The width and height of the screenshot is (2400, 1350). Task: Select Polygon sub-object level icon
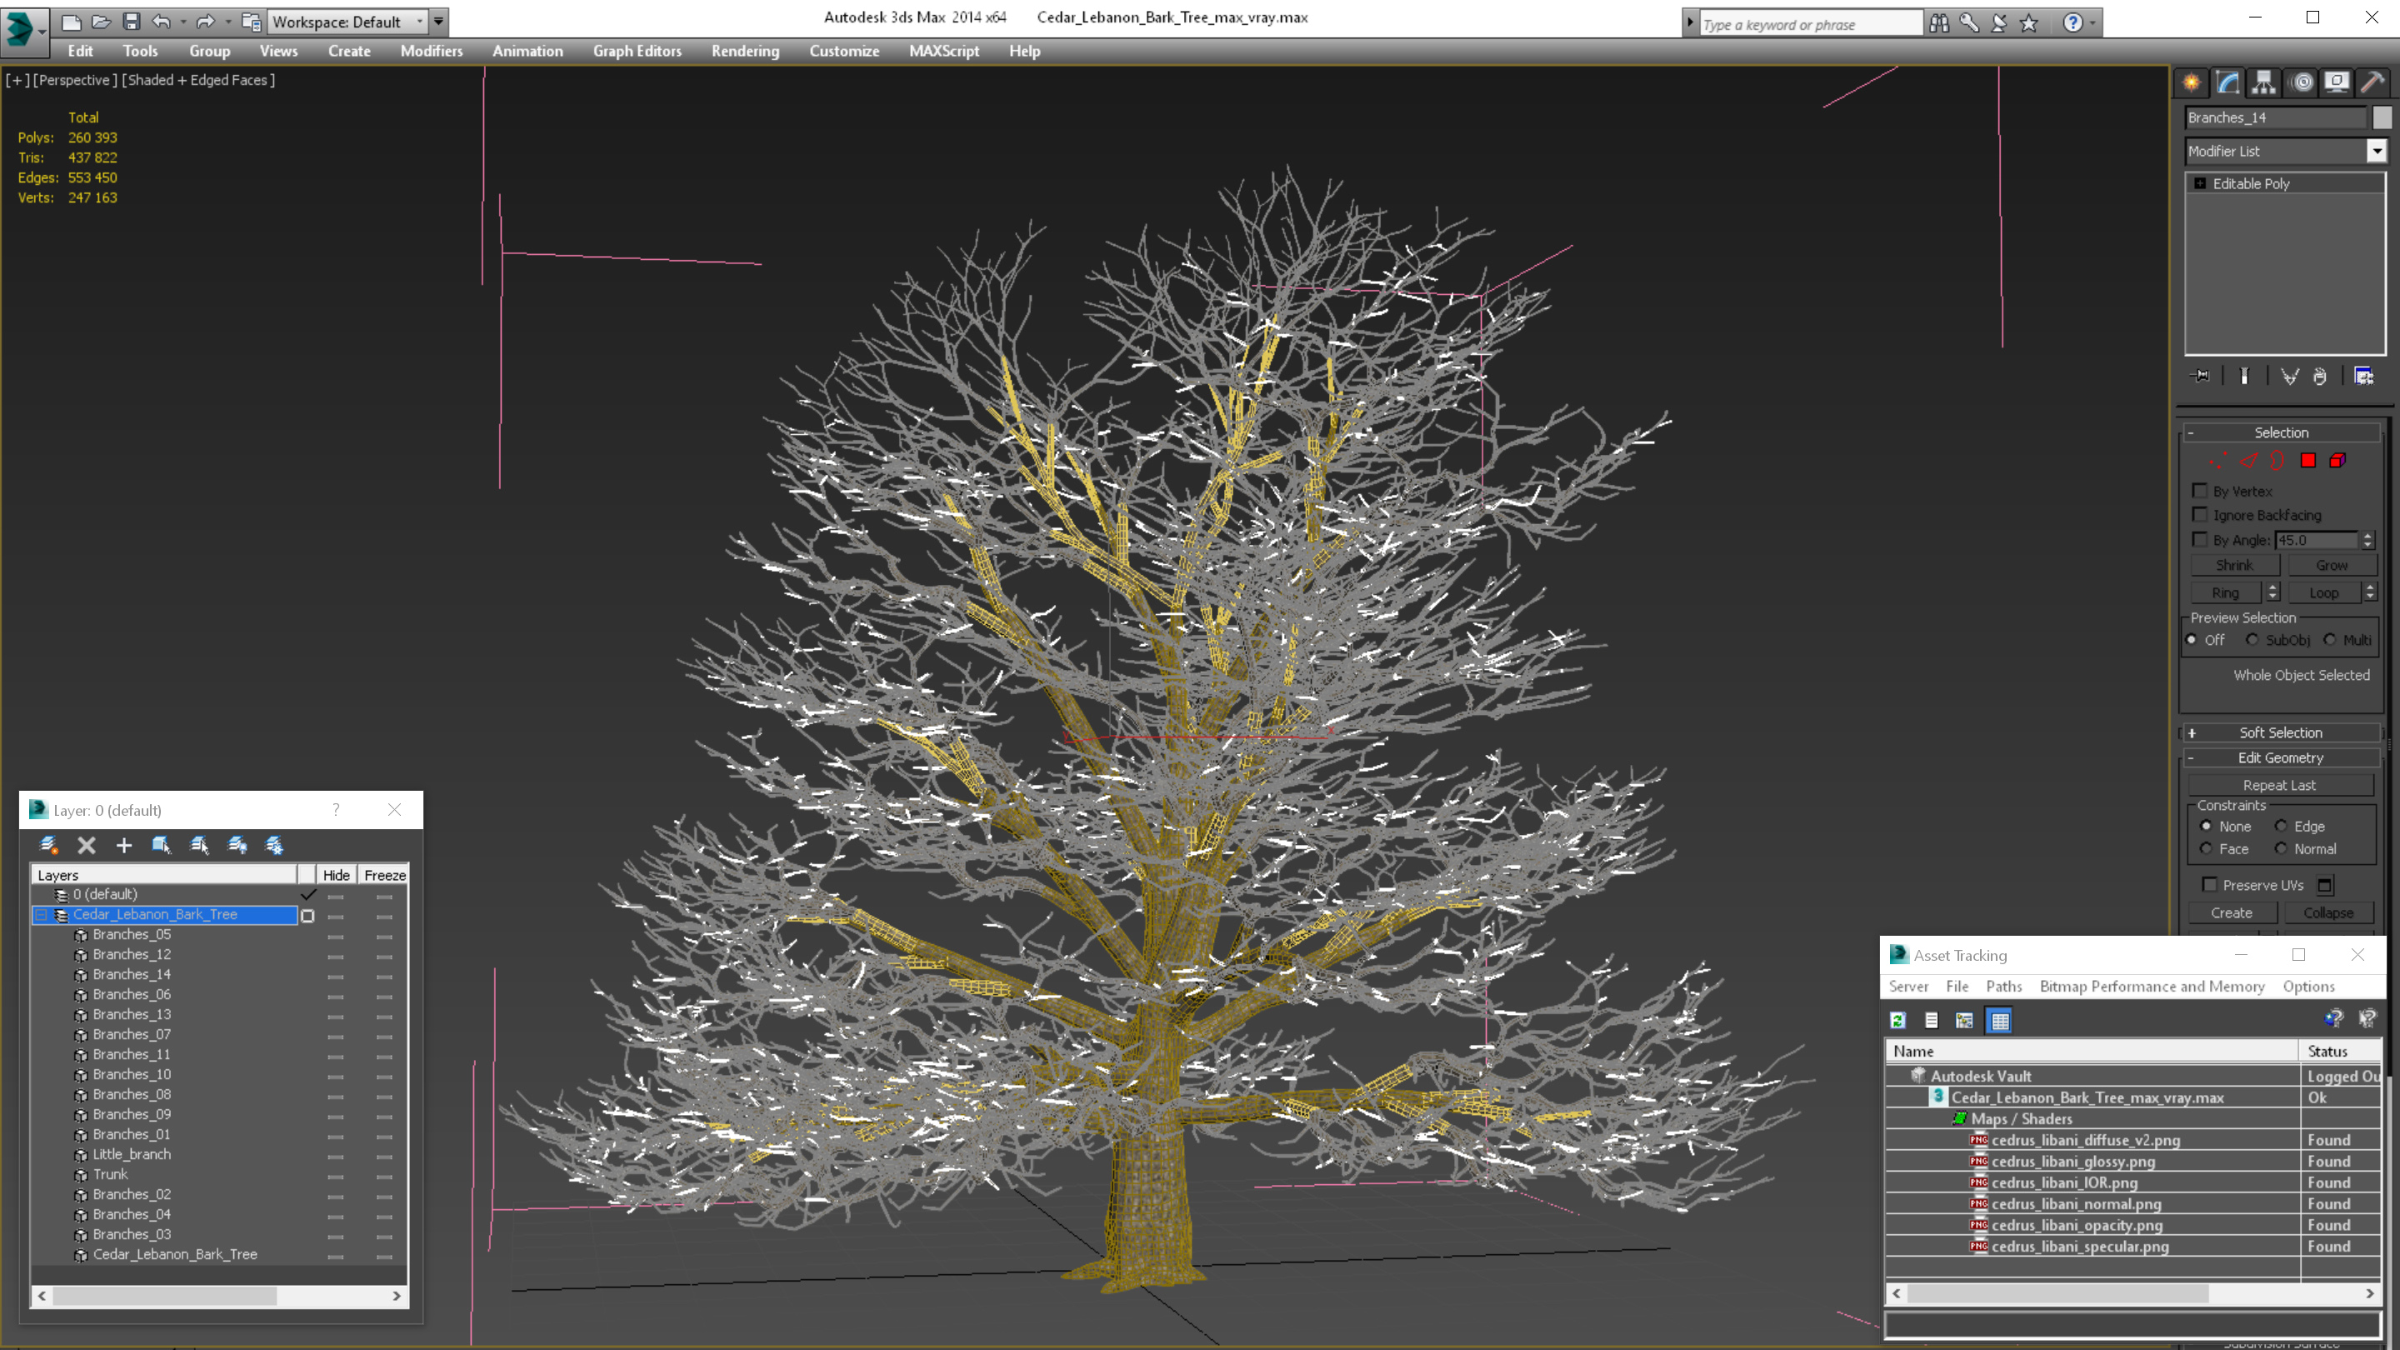[x=2307, y=460]
